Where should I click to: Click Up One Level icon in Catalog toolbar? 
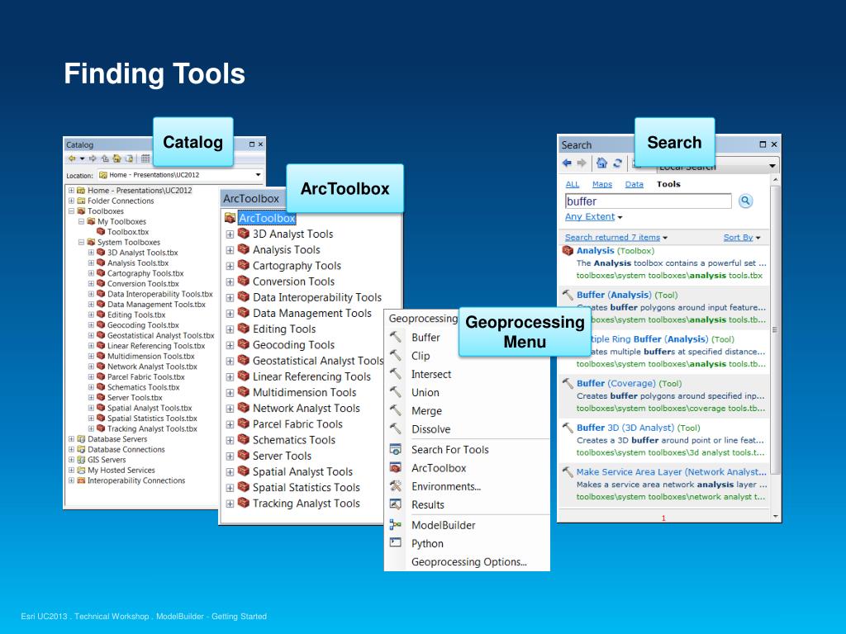(105, 158)
